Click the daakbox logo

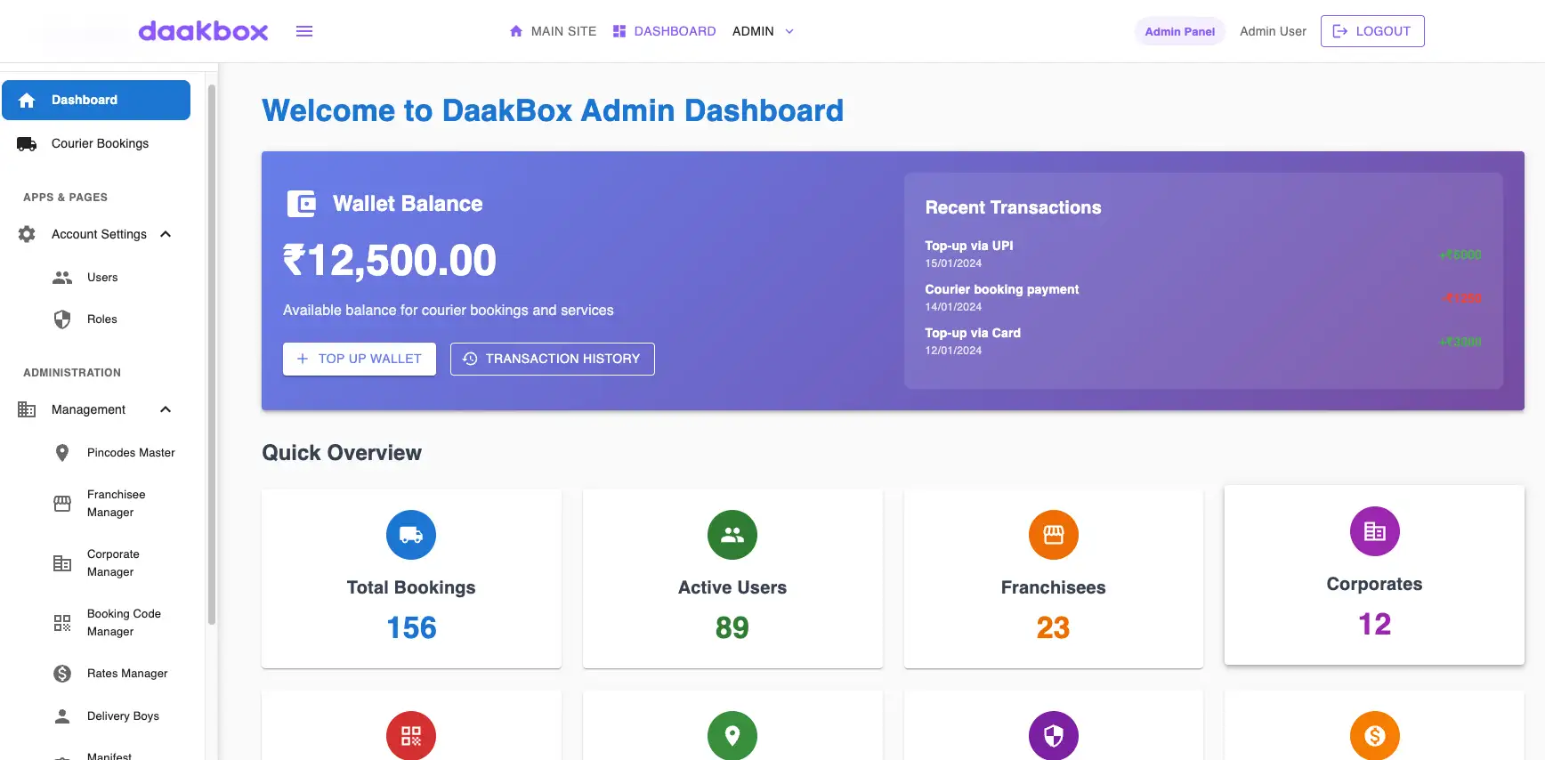(203, 31)
